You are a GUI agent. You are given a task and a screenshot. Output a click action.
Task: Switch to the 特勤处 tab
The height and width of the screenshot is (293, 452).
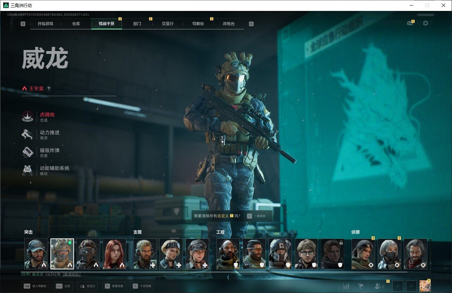[198, 24]
